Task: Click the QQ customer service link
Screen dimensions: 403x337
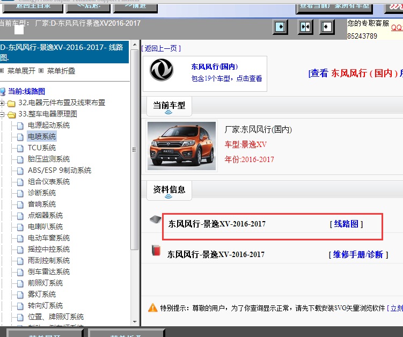Action: 397,27
